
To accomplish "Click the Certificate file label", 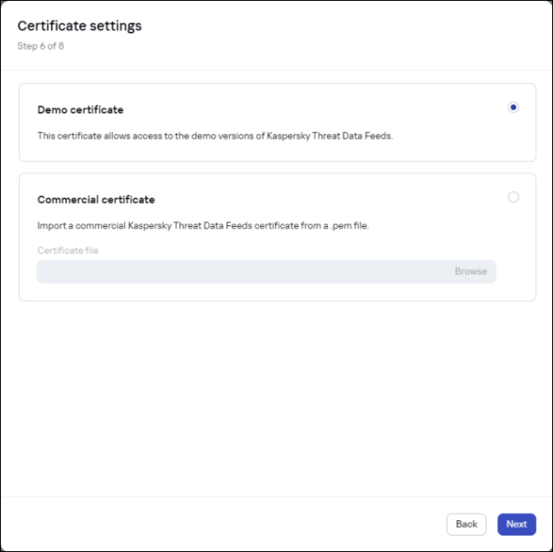I will click(68, 250).
